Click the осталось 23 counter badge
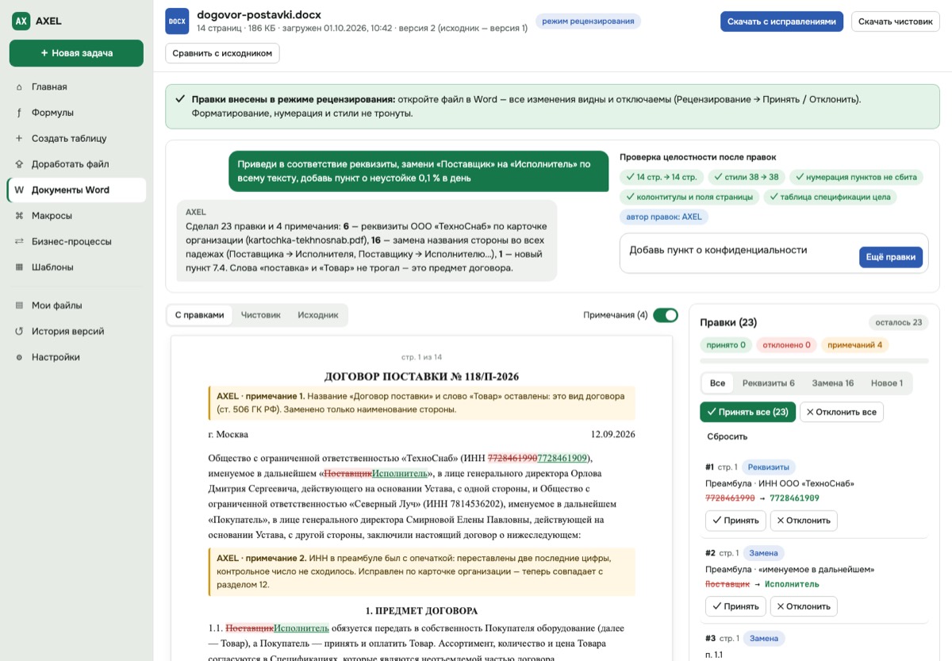Screen dimensions: 952x661 (x=899, y=323)
